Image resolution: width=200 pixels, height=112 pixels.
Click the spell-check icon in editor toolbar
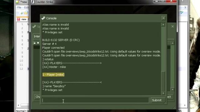coord(182,12)
